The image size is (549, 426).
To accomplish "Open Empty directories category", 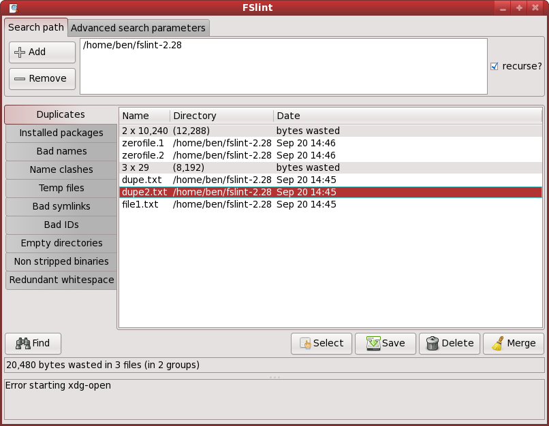I will (61, 243).
